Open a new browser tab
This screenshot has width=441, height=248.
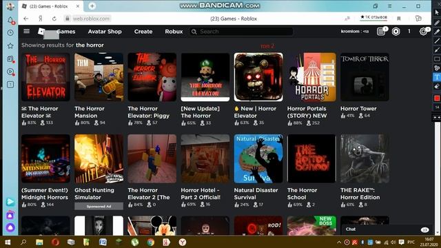click(92, 6)
